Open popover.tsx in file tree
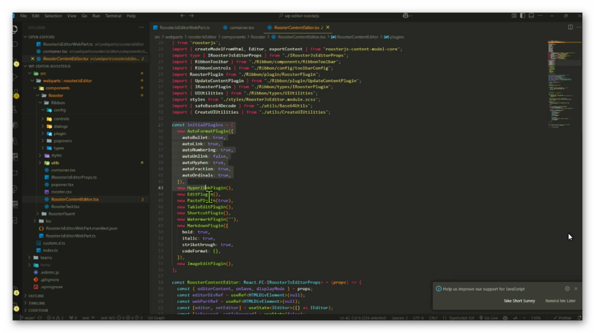The height and width of the screenshot is (333, 595). click(x=62, y=184)
